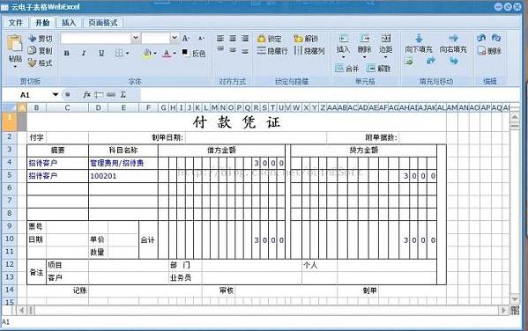This screenshot has width=528, height=331.
Task: Center text horizontally
Action: point(233,39)
